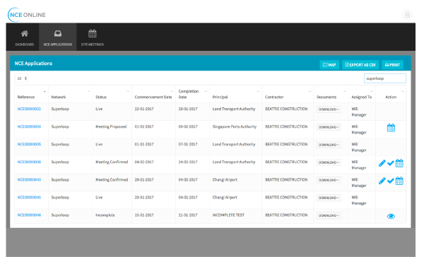Image resolution: width=424 pixels, height=264 pixels.
Task: Export the table as CSV
Action: (360, 65)
